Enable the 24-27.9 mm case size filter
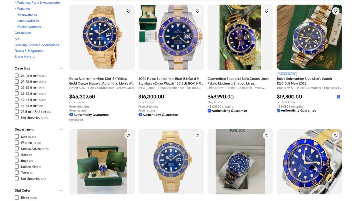 (x=16, y=75)
